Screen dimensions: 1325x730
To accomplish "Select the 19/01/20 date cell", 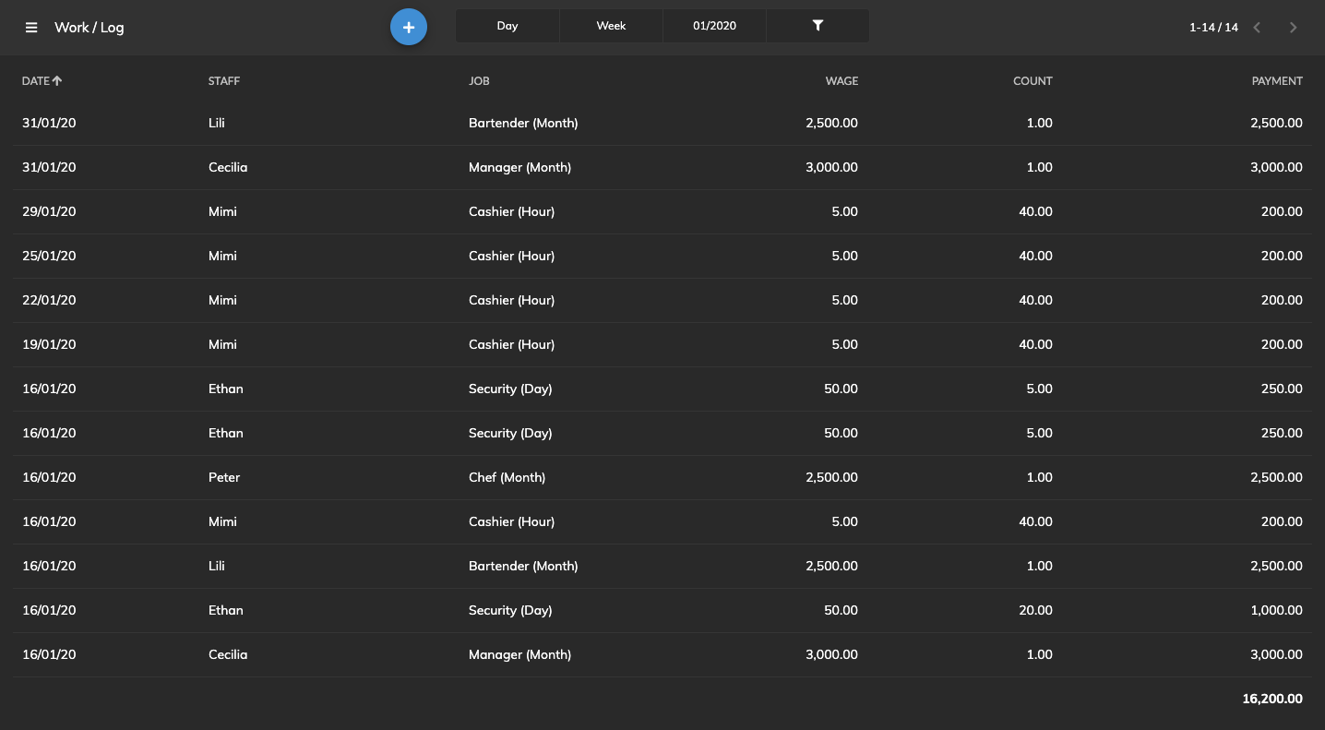I will pyautogui.click(x=49, y=344).
